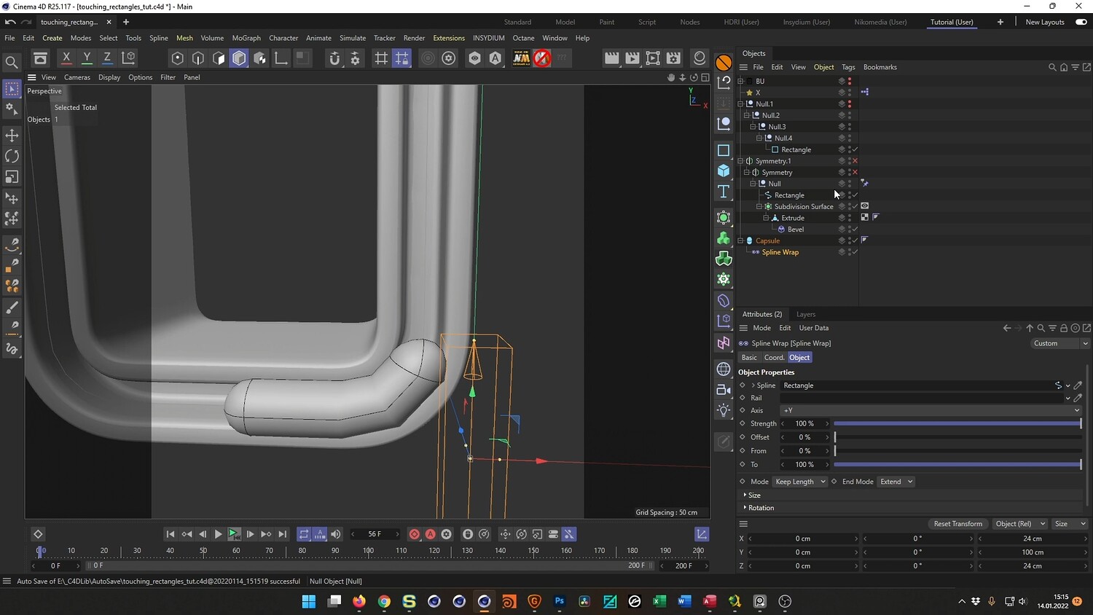1093x615 pixels.
Task: Click the X axis lock icon
Action: pyautogui.click(x=66, y=58)
